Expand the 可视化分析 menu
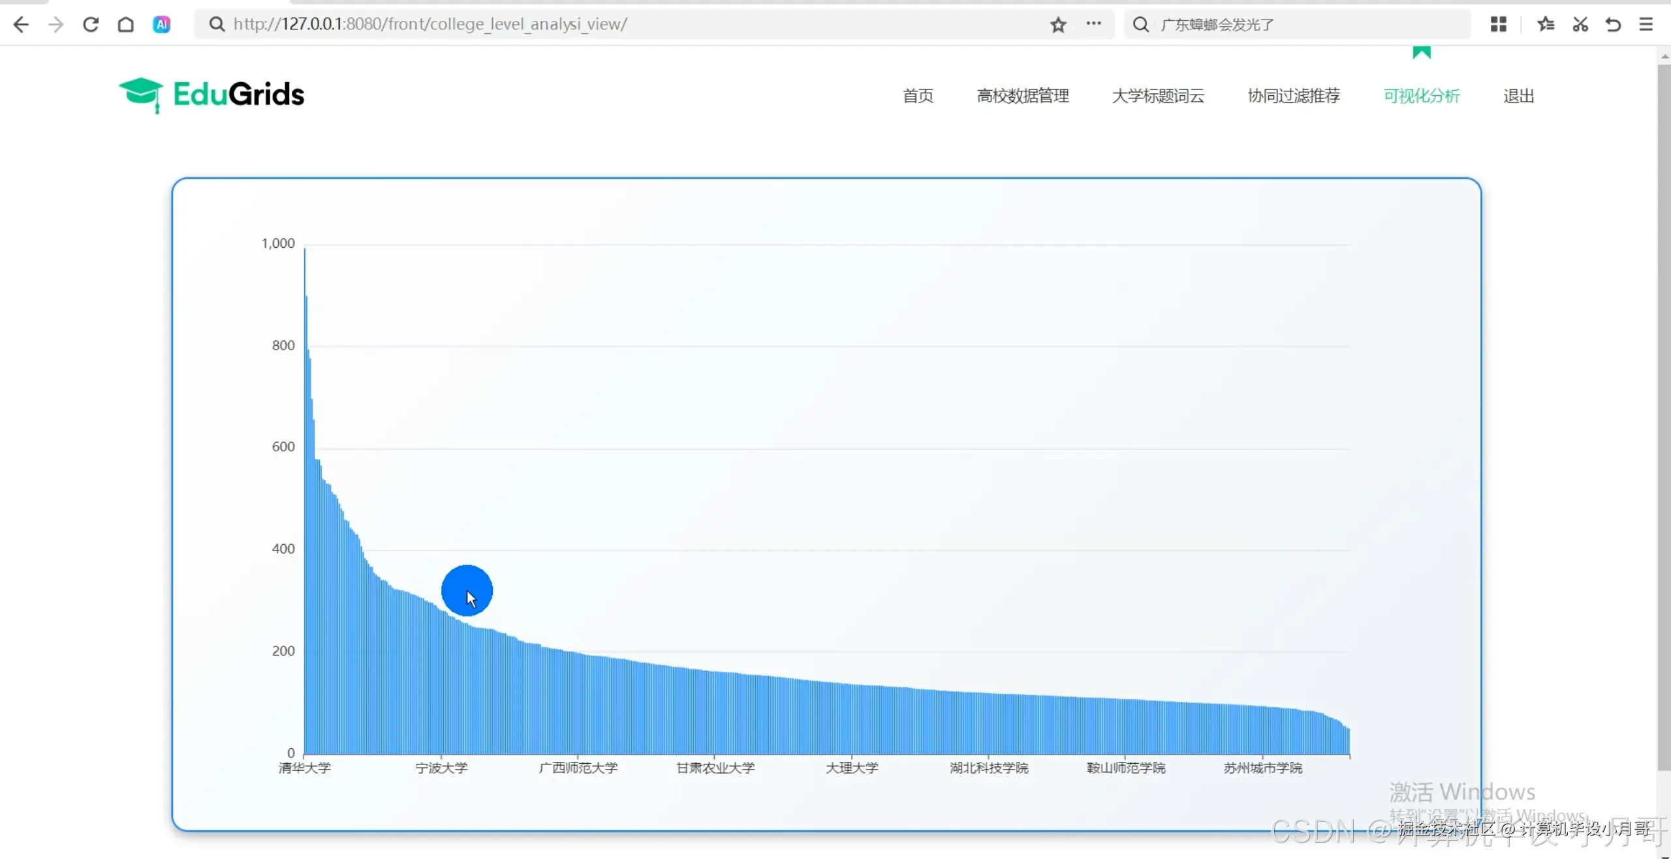 1421,96
